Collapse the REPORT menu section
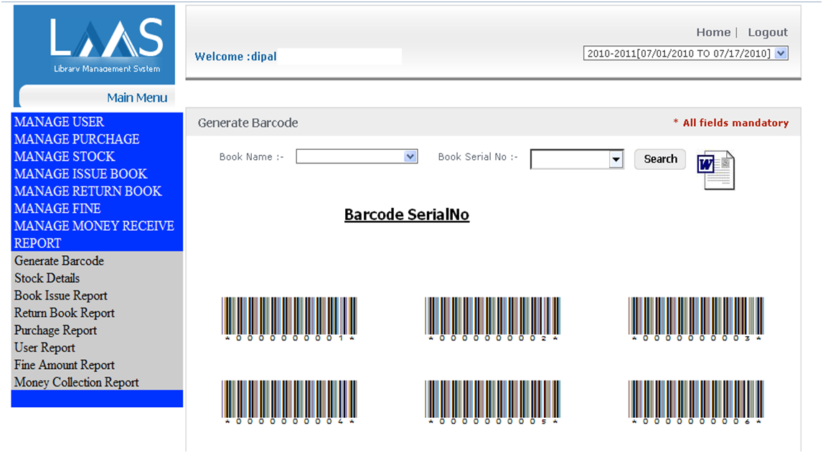The image size is (823, 453). point(37,243)
